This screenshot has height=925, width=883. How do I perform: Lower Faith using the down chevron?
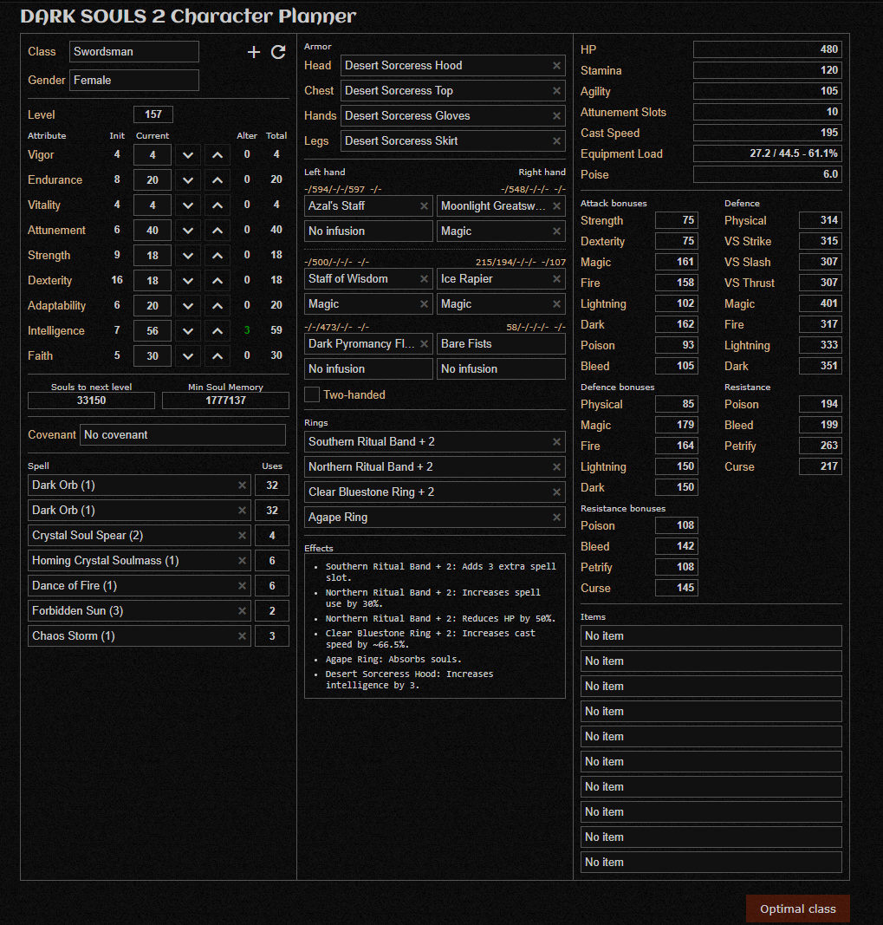pyautogui.click(x=188, y=356)
